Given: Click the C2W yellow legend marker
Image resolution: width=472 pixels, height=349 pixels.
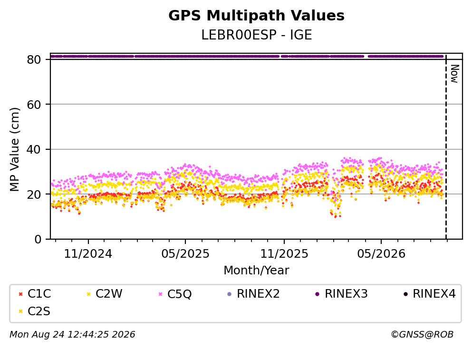Looking at the screenshot, I should [x=88, y=294].
